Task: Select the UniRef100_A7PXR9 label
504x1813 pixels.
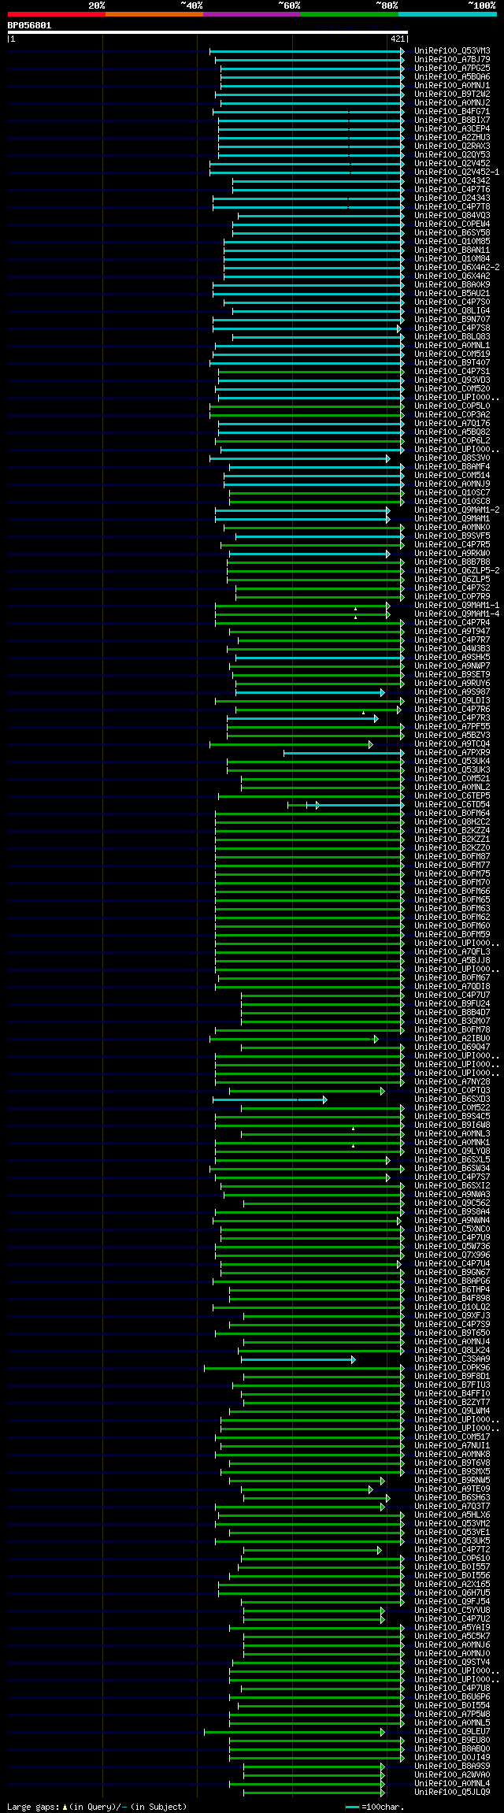Action: (x=452, y=753)
